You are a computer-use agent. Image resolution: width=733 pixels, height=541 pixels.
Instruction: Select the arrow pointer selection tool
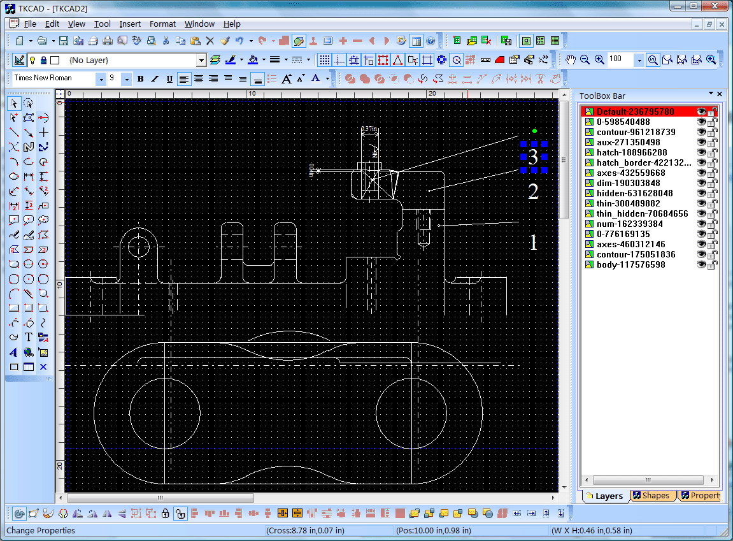[x=14, y=103]
